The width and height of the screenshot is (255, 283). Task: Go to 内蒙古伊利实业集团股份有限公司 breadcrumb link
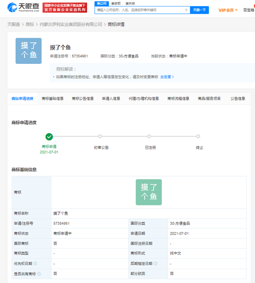coord(71,25)
